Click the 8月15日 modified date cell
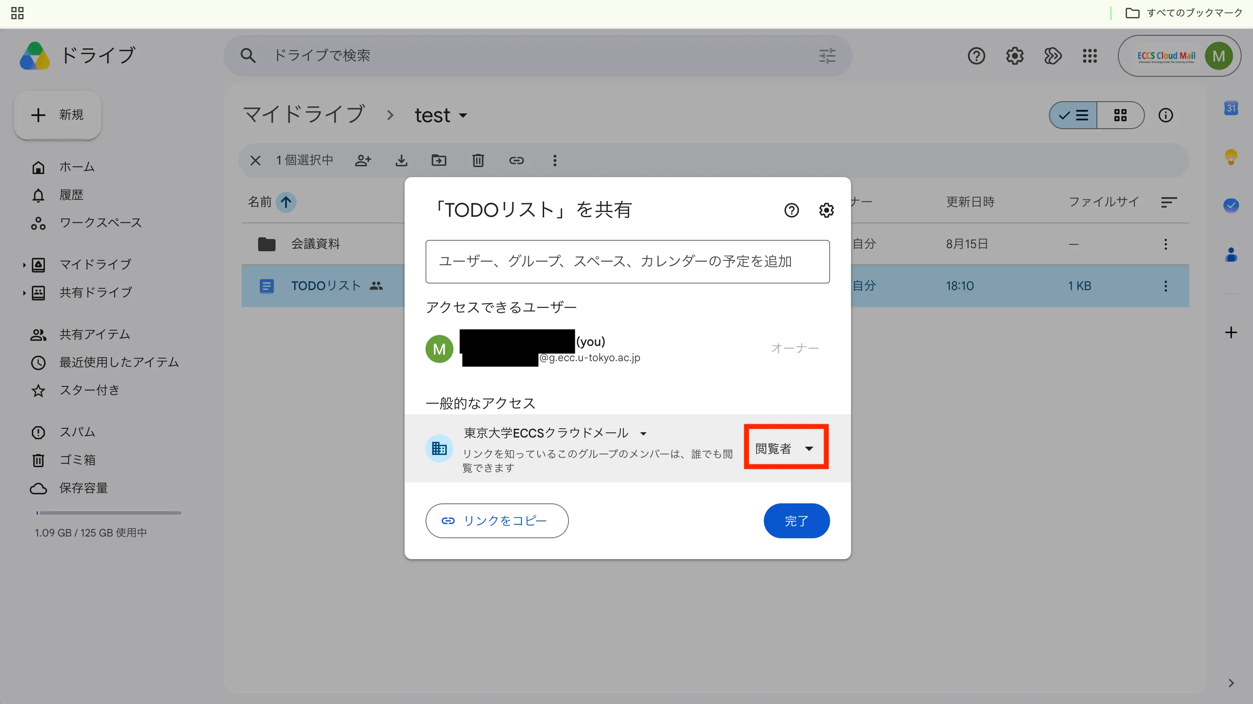The width and height of the screenshot is (1253, 704). point(967,244)
